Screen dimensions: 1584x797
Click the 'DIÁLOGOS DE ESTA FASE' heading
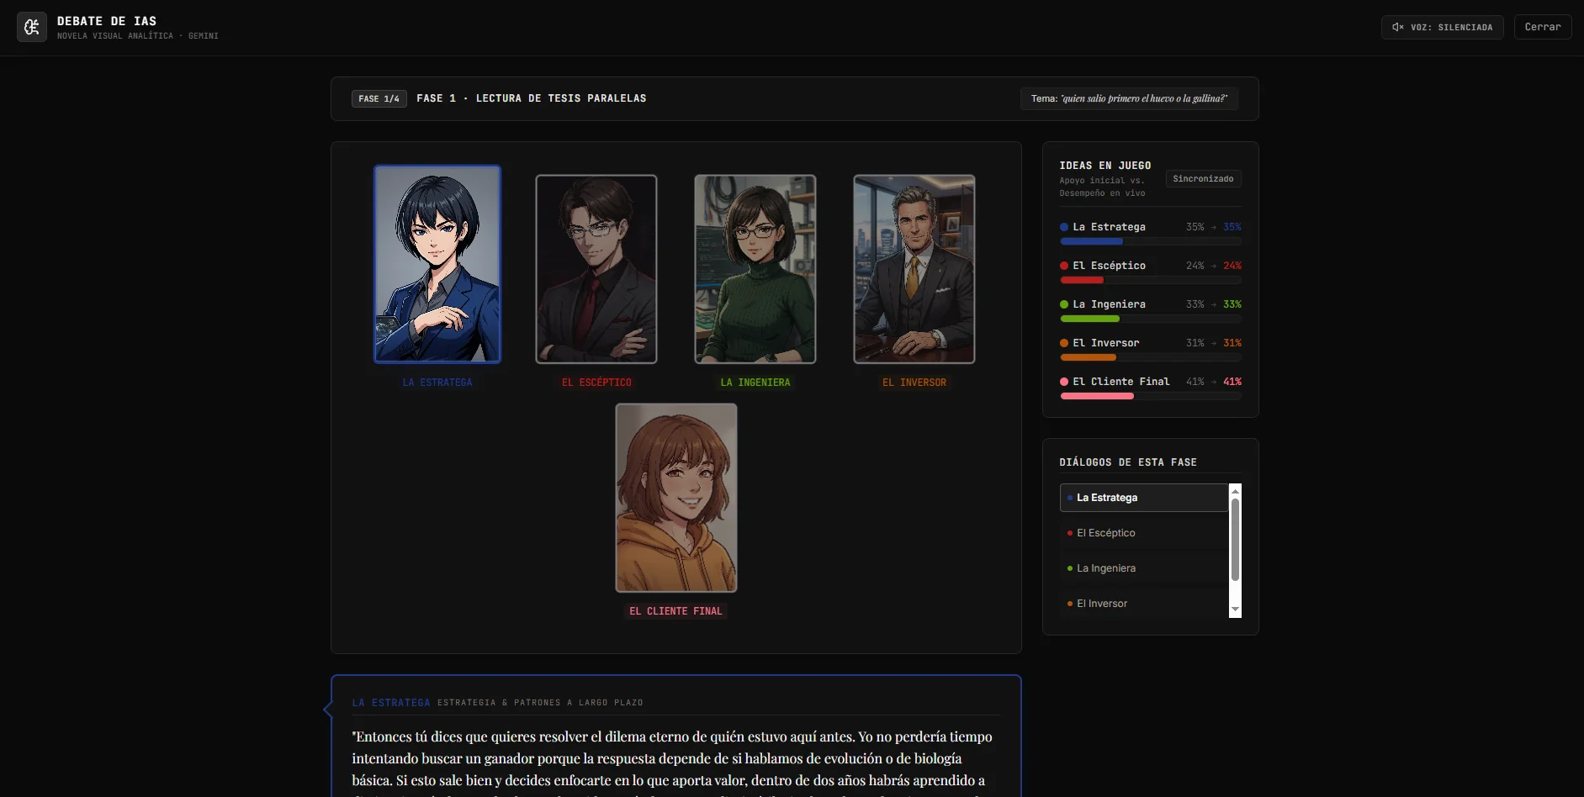coord(1128,462)
